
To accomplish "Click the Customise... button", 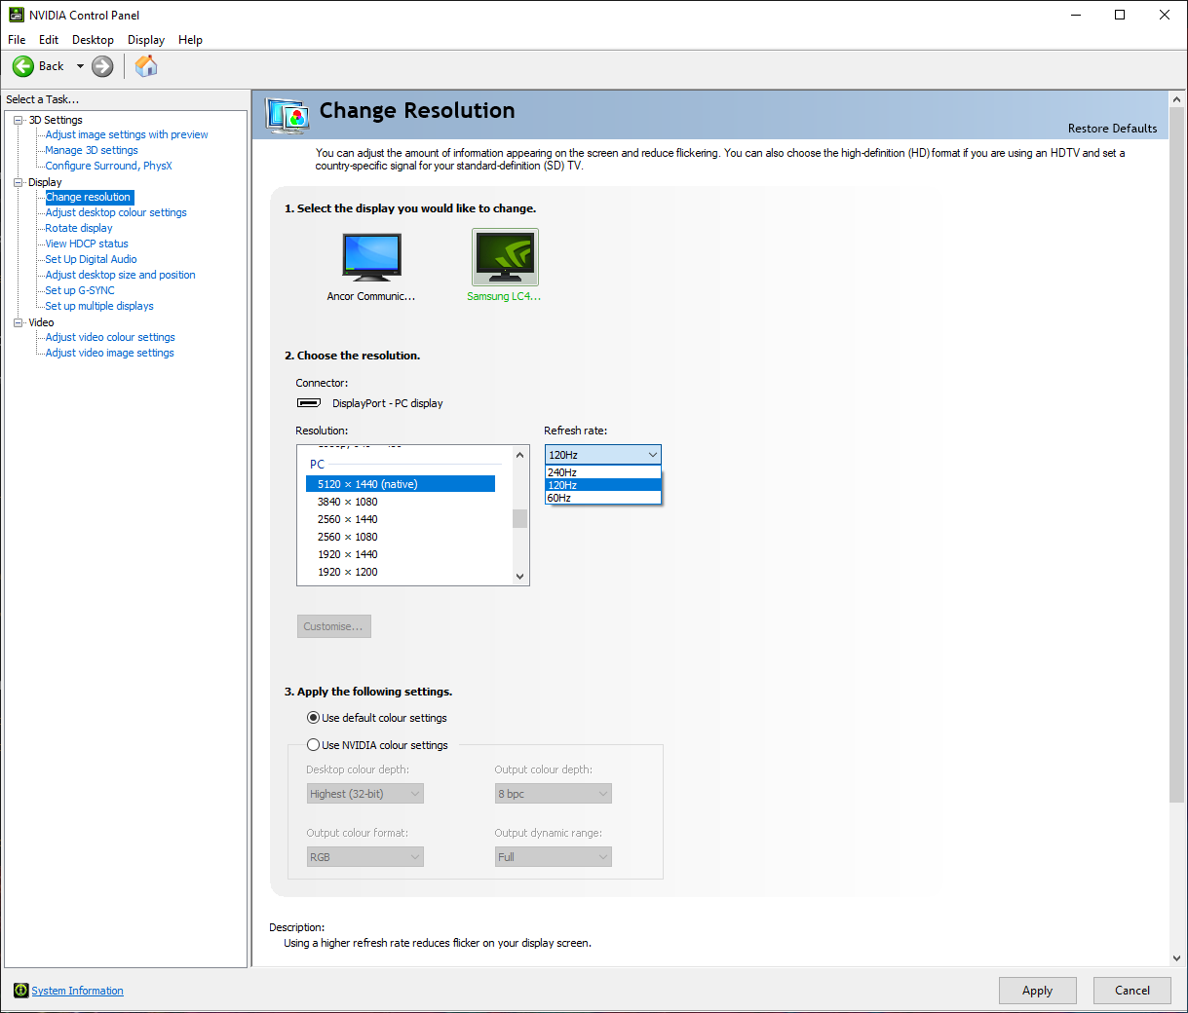I will point(333,626).
